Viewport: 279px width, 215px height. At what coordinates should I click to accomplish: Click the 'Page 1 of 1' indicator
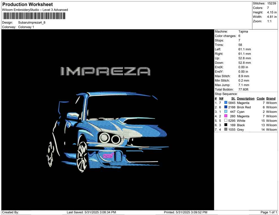[269, 212]
